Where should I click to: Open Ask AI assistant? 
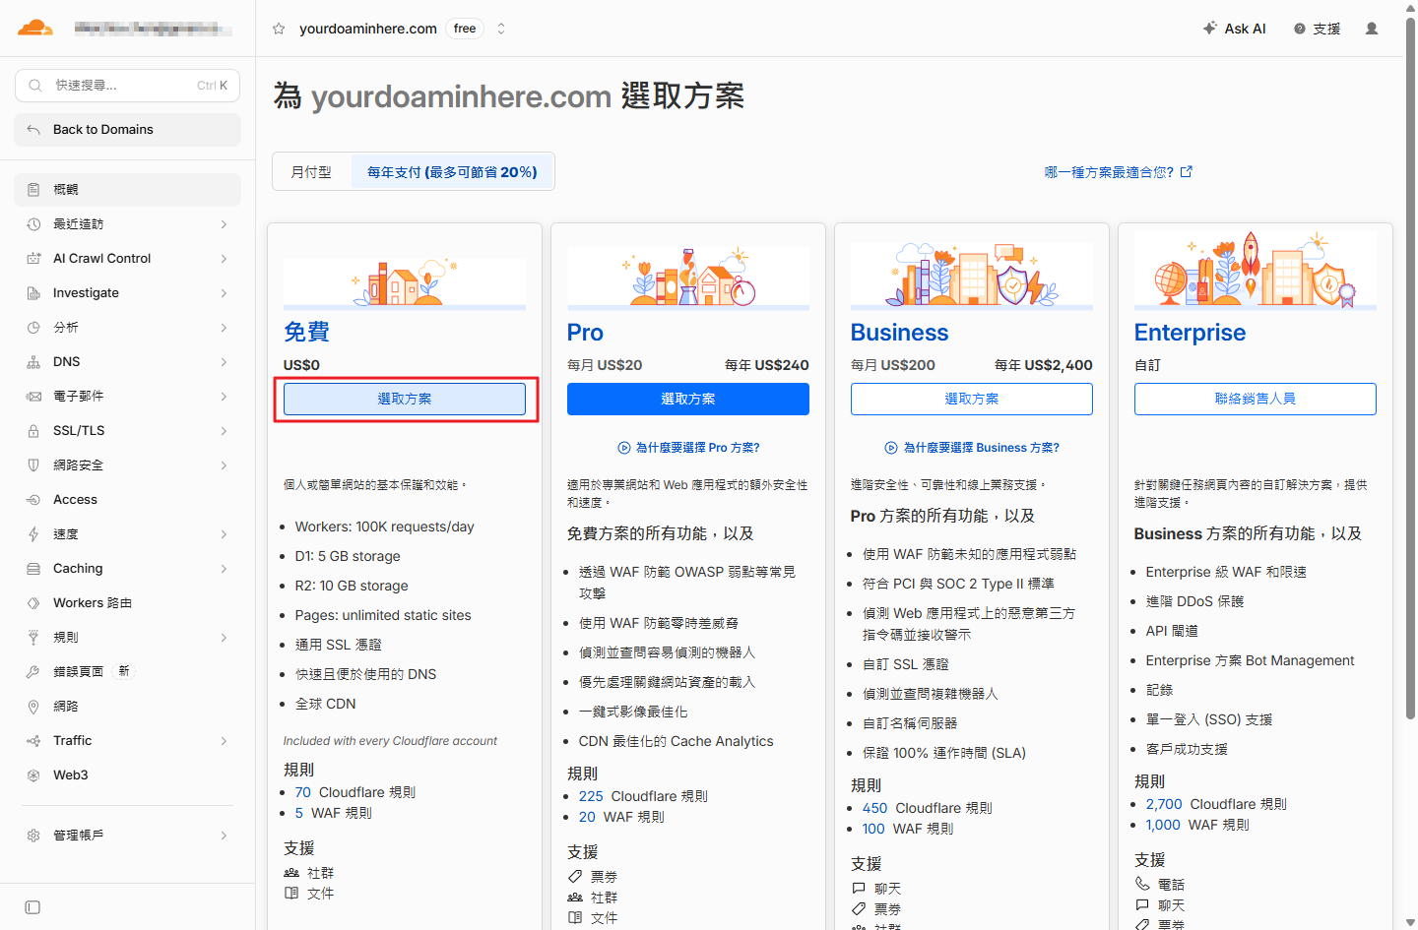point(1235,29)
